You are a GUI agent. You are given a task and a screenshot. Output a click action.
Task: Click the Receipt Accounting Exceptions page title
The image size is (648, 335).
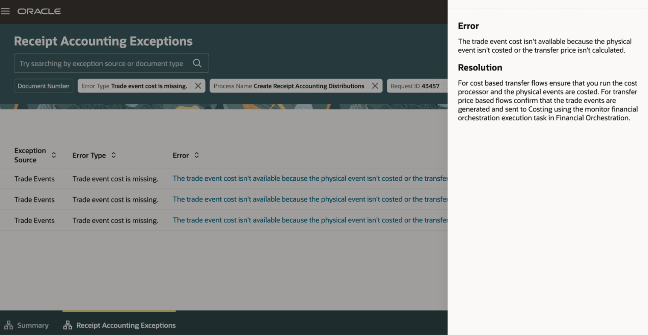tap(103, 41)
